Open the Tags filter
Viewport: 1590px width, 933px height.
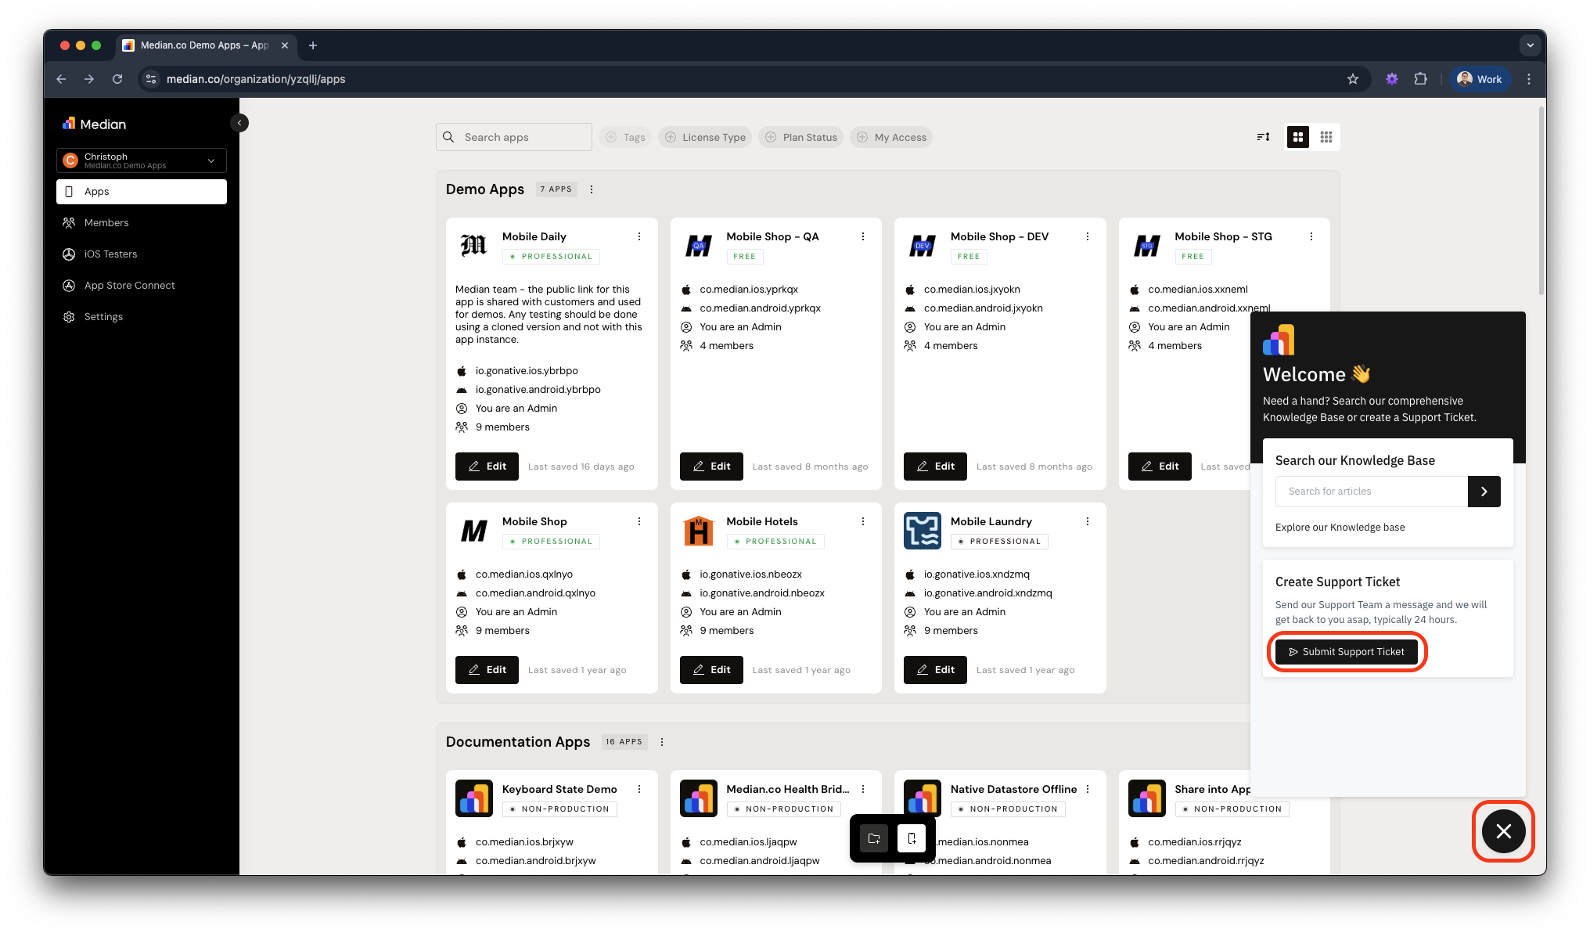pyautogui.click(x=625, y=137)
